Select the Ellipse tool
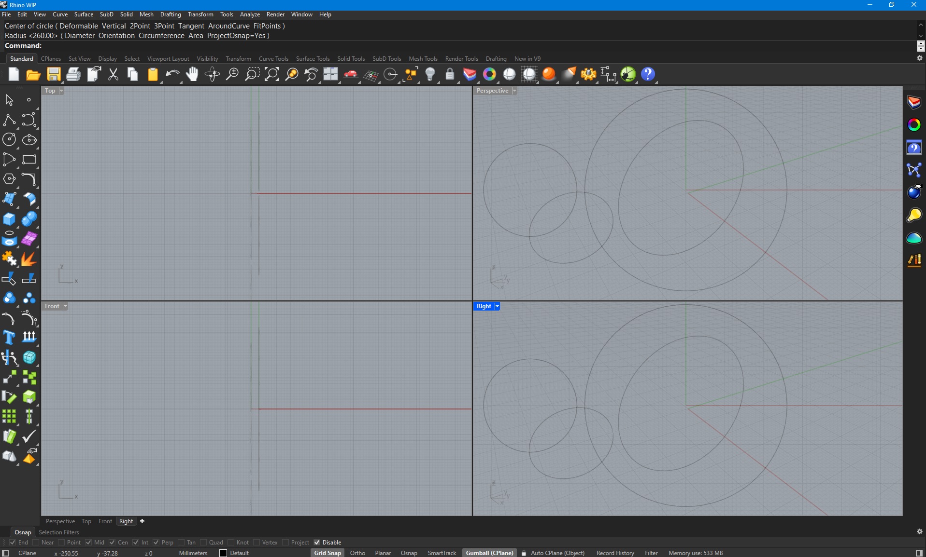926x557 pixels. pyautogui.click(x=29, y=139)
